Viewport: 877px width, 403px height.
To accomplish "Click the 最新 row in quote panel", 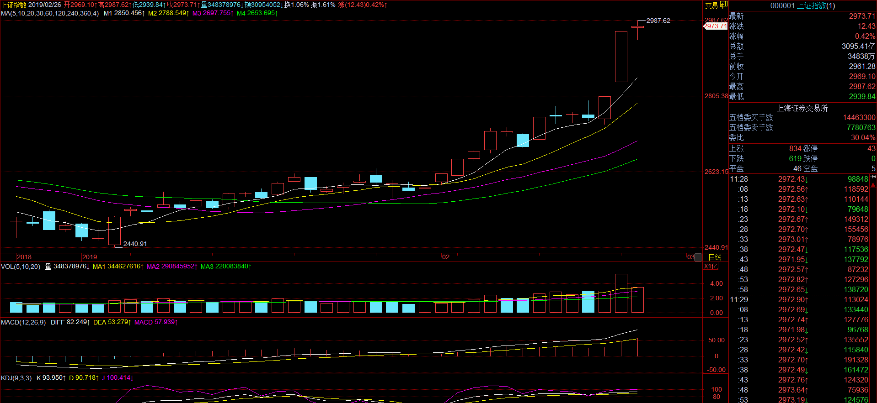I will [x=802, y=16].
